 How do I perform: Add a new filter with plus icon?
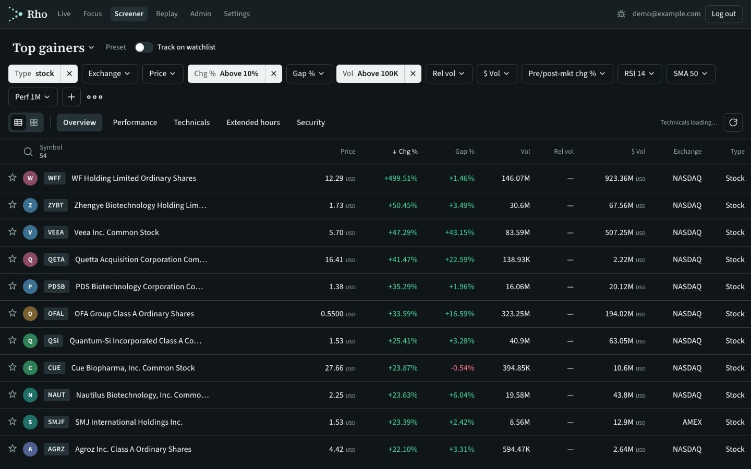[71, 97]
